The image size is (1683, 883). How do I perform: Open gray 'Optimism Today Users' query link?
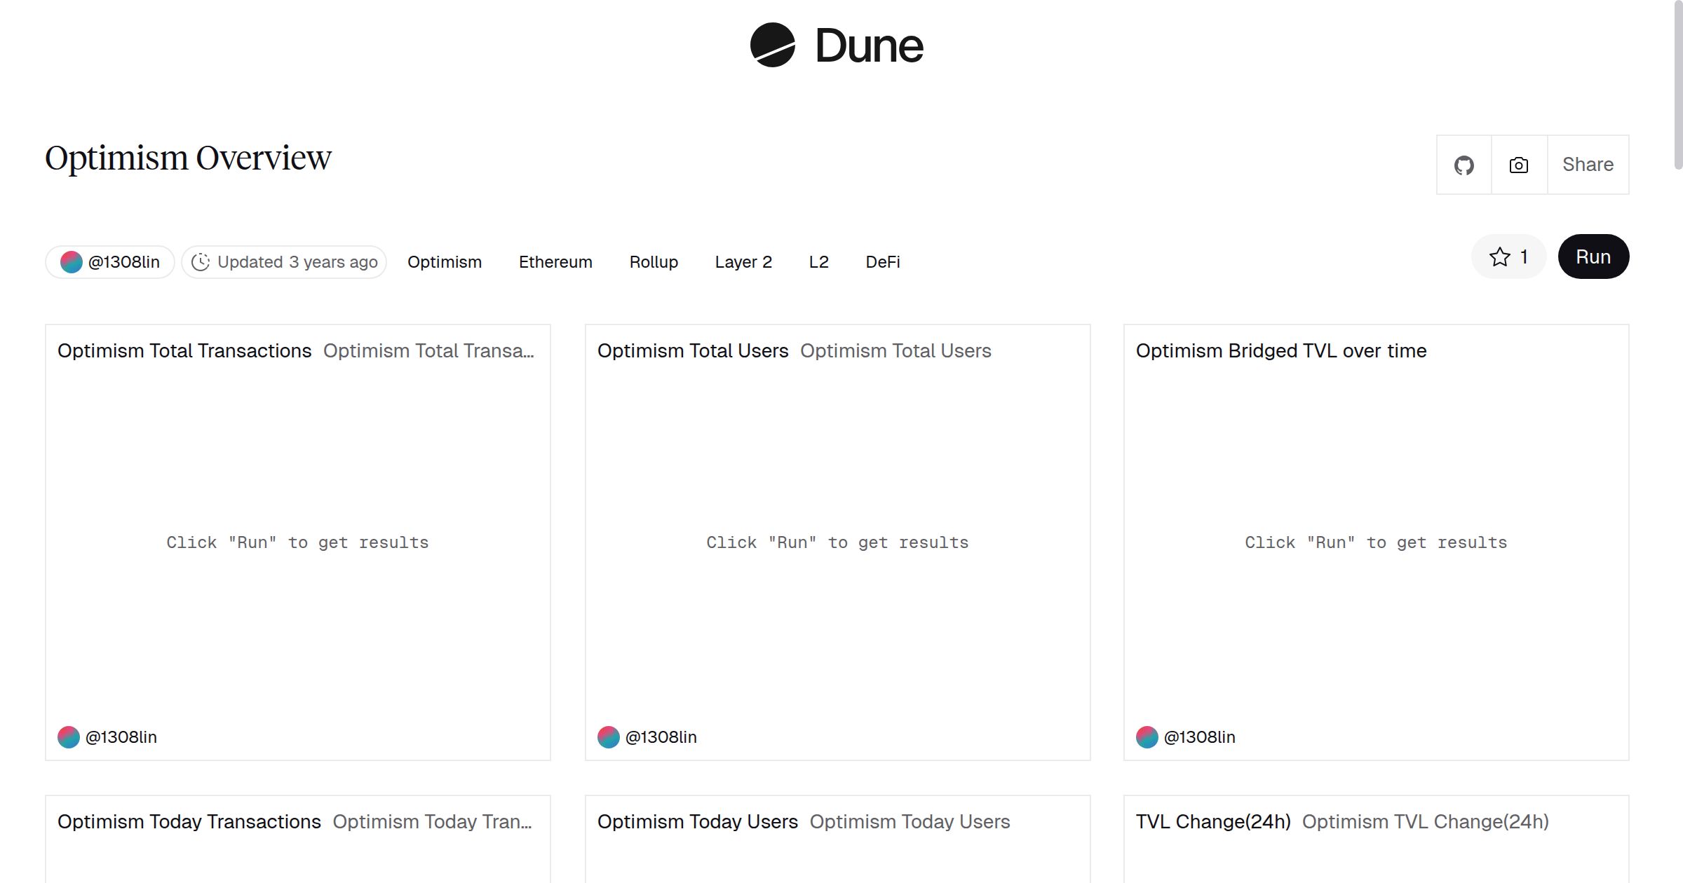pos(910,821)
